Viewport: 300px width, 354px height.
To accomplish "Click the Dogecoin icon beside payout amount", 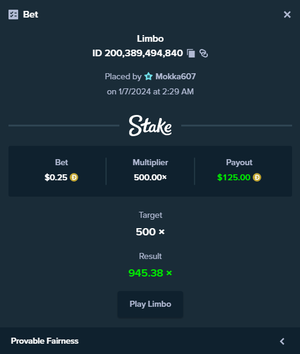I will (257, 177).
